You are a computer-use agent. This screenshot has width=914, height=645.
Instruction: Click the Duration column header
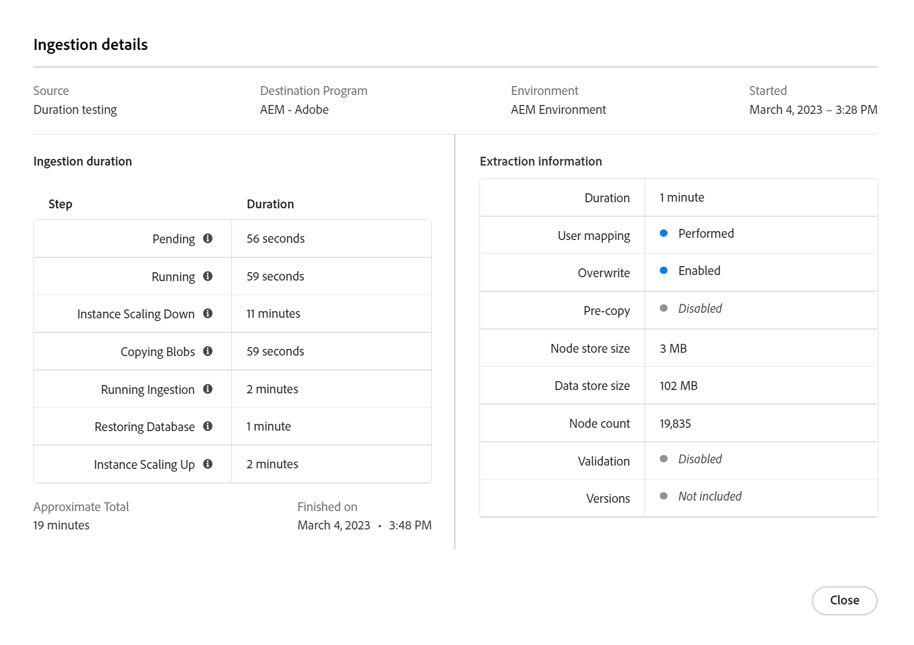270,204
